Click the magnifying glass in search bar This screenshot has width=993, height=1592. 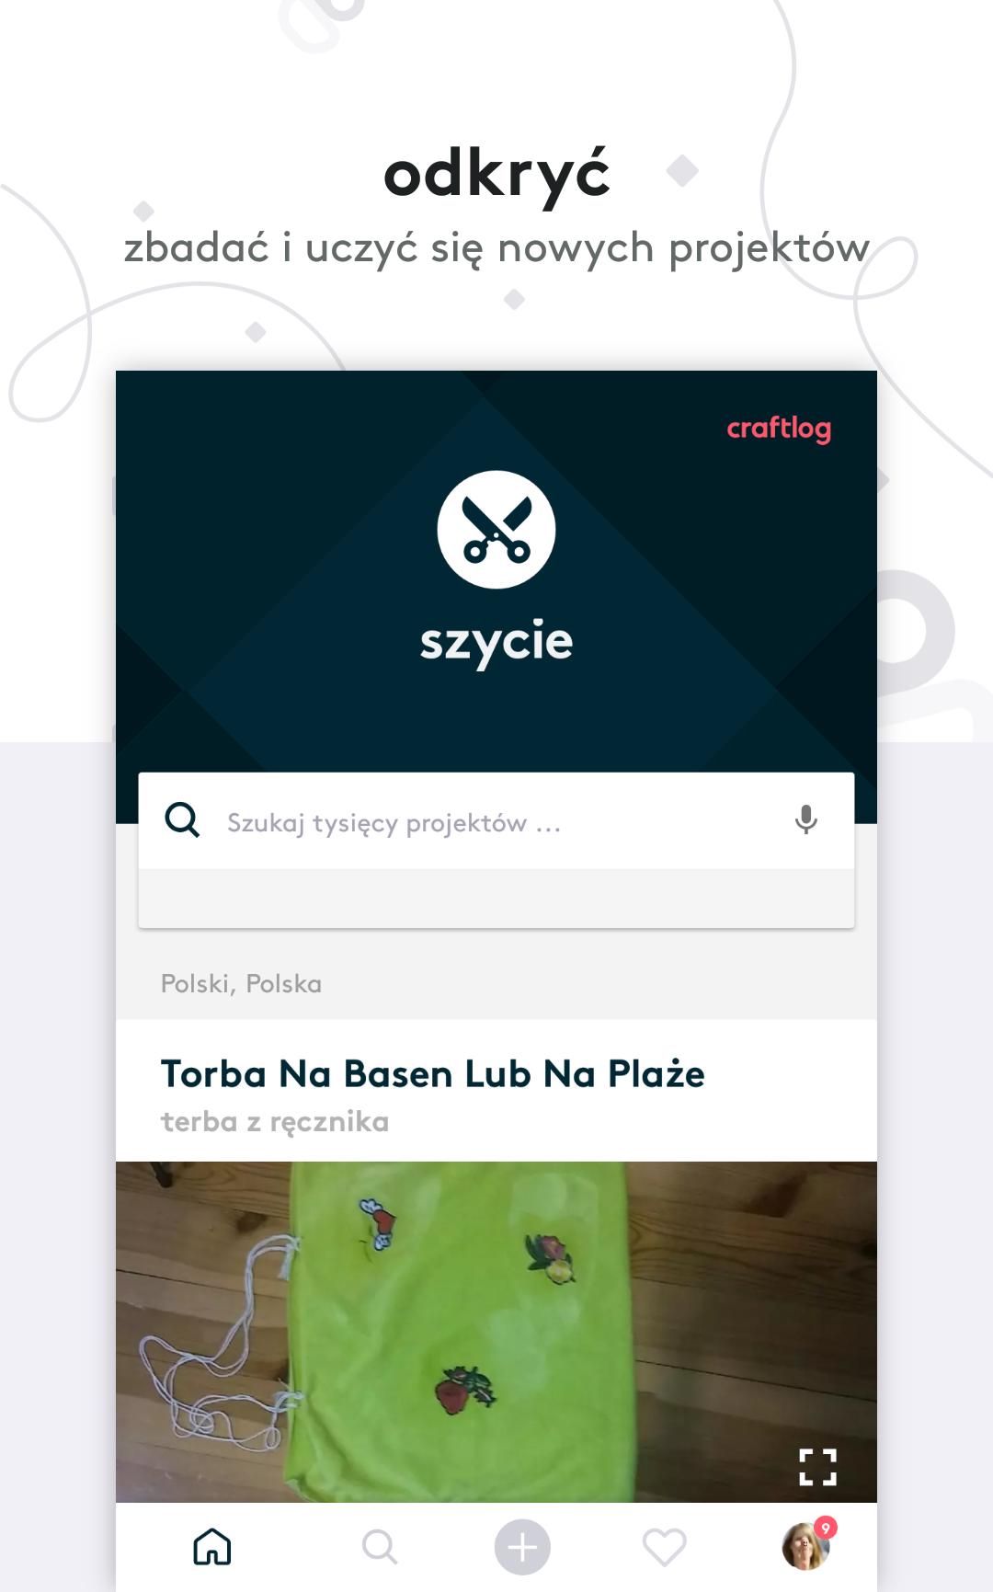(x=182, y=819)
